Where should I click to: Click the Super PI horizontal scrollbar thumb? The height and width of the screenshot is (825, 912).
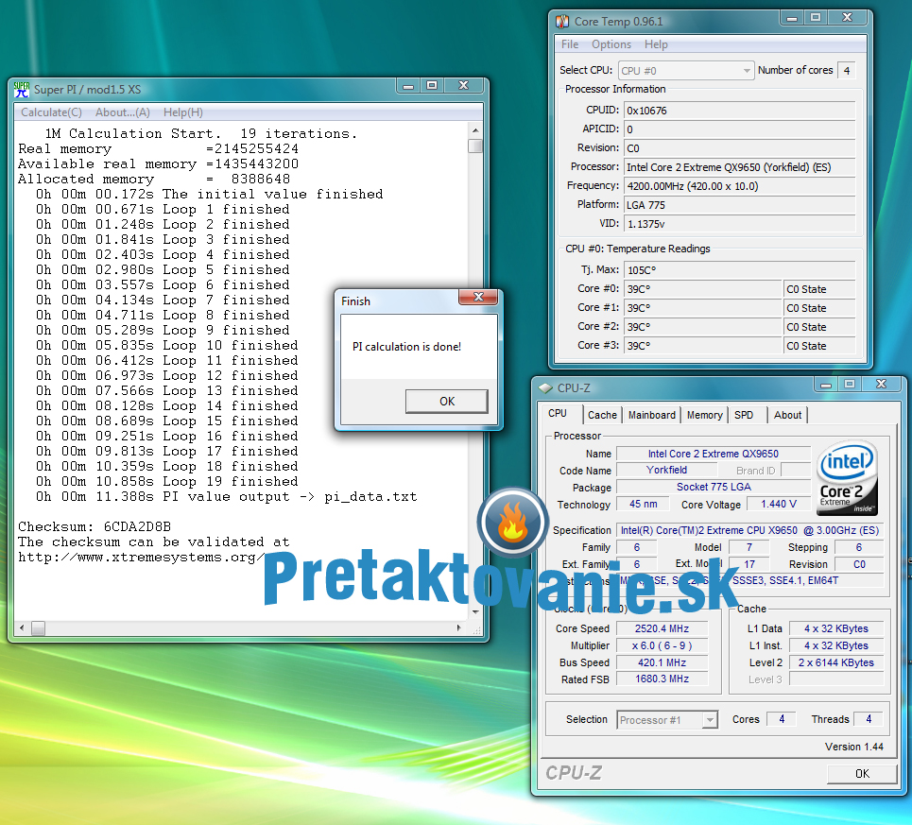coord(39,627)
